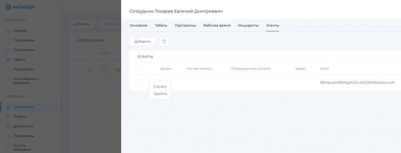
Task: Choose Удалить from the context menu
Action: click(160, 94)
